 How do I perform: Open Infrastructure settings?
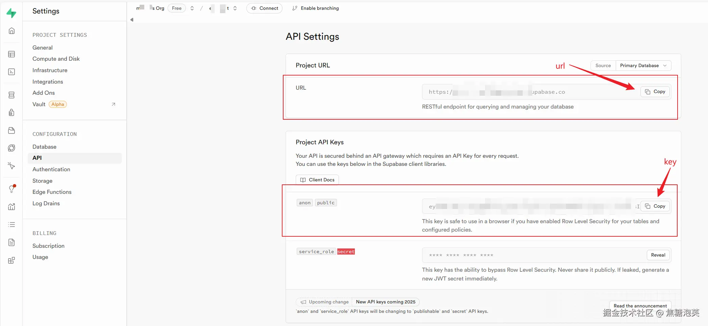pos(50,70)
